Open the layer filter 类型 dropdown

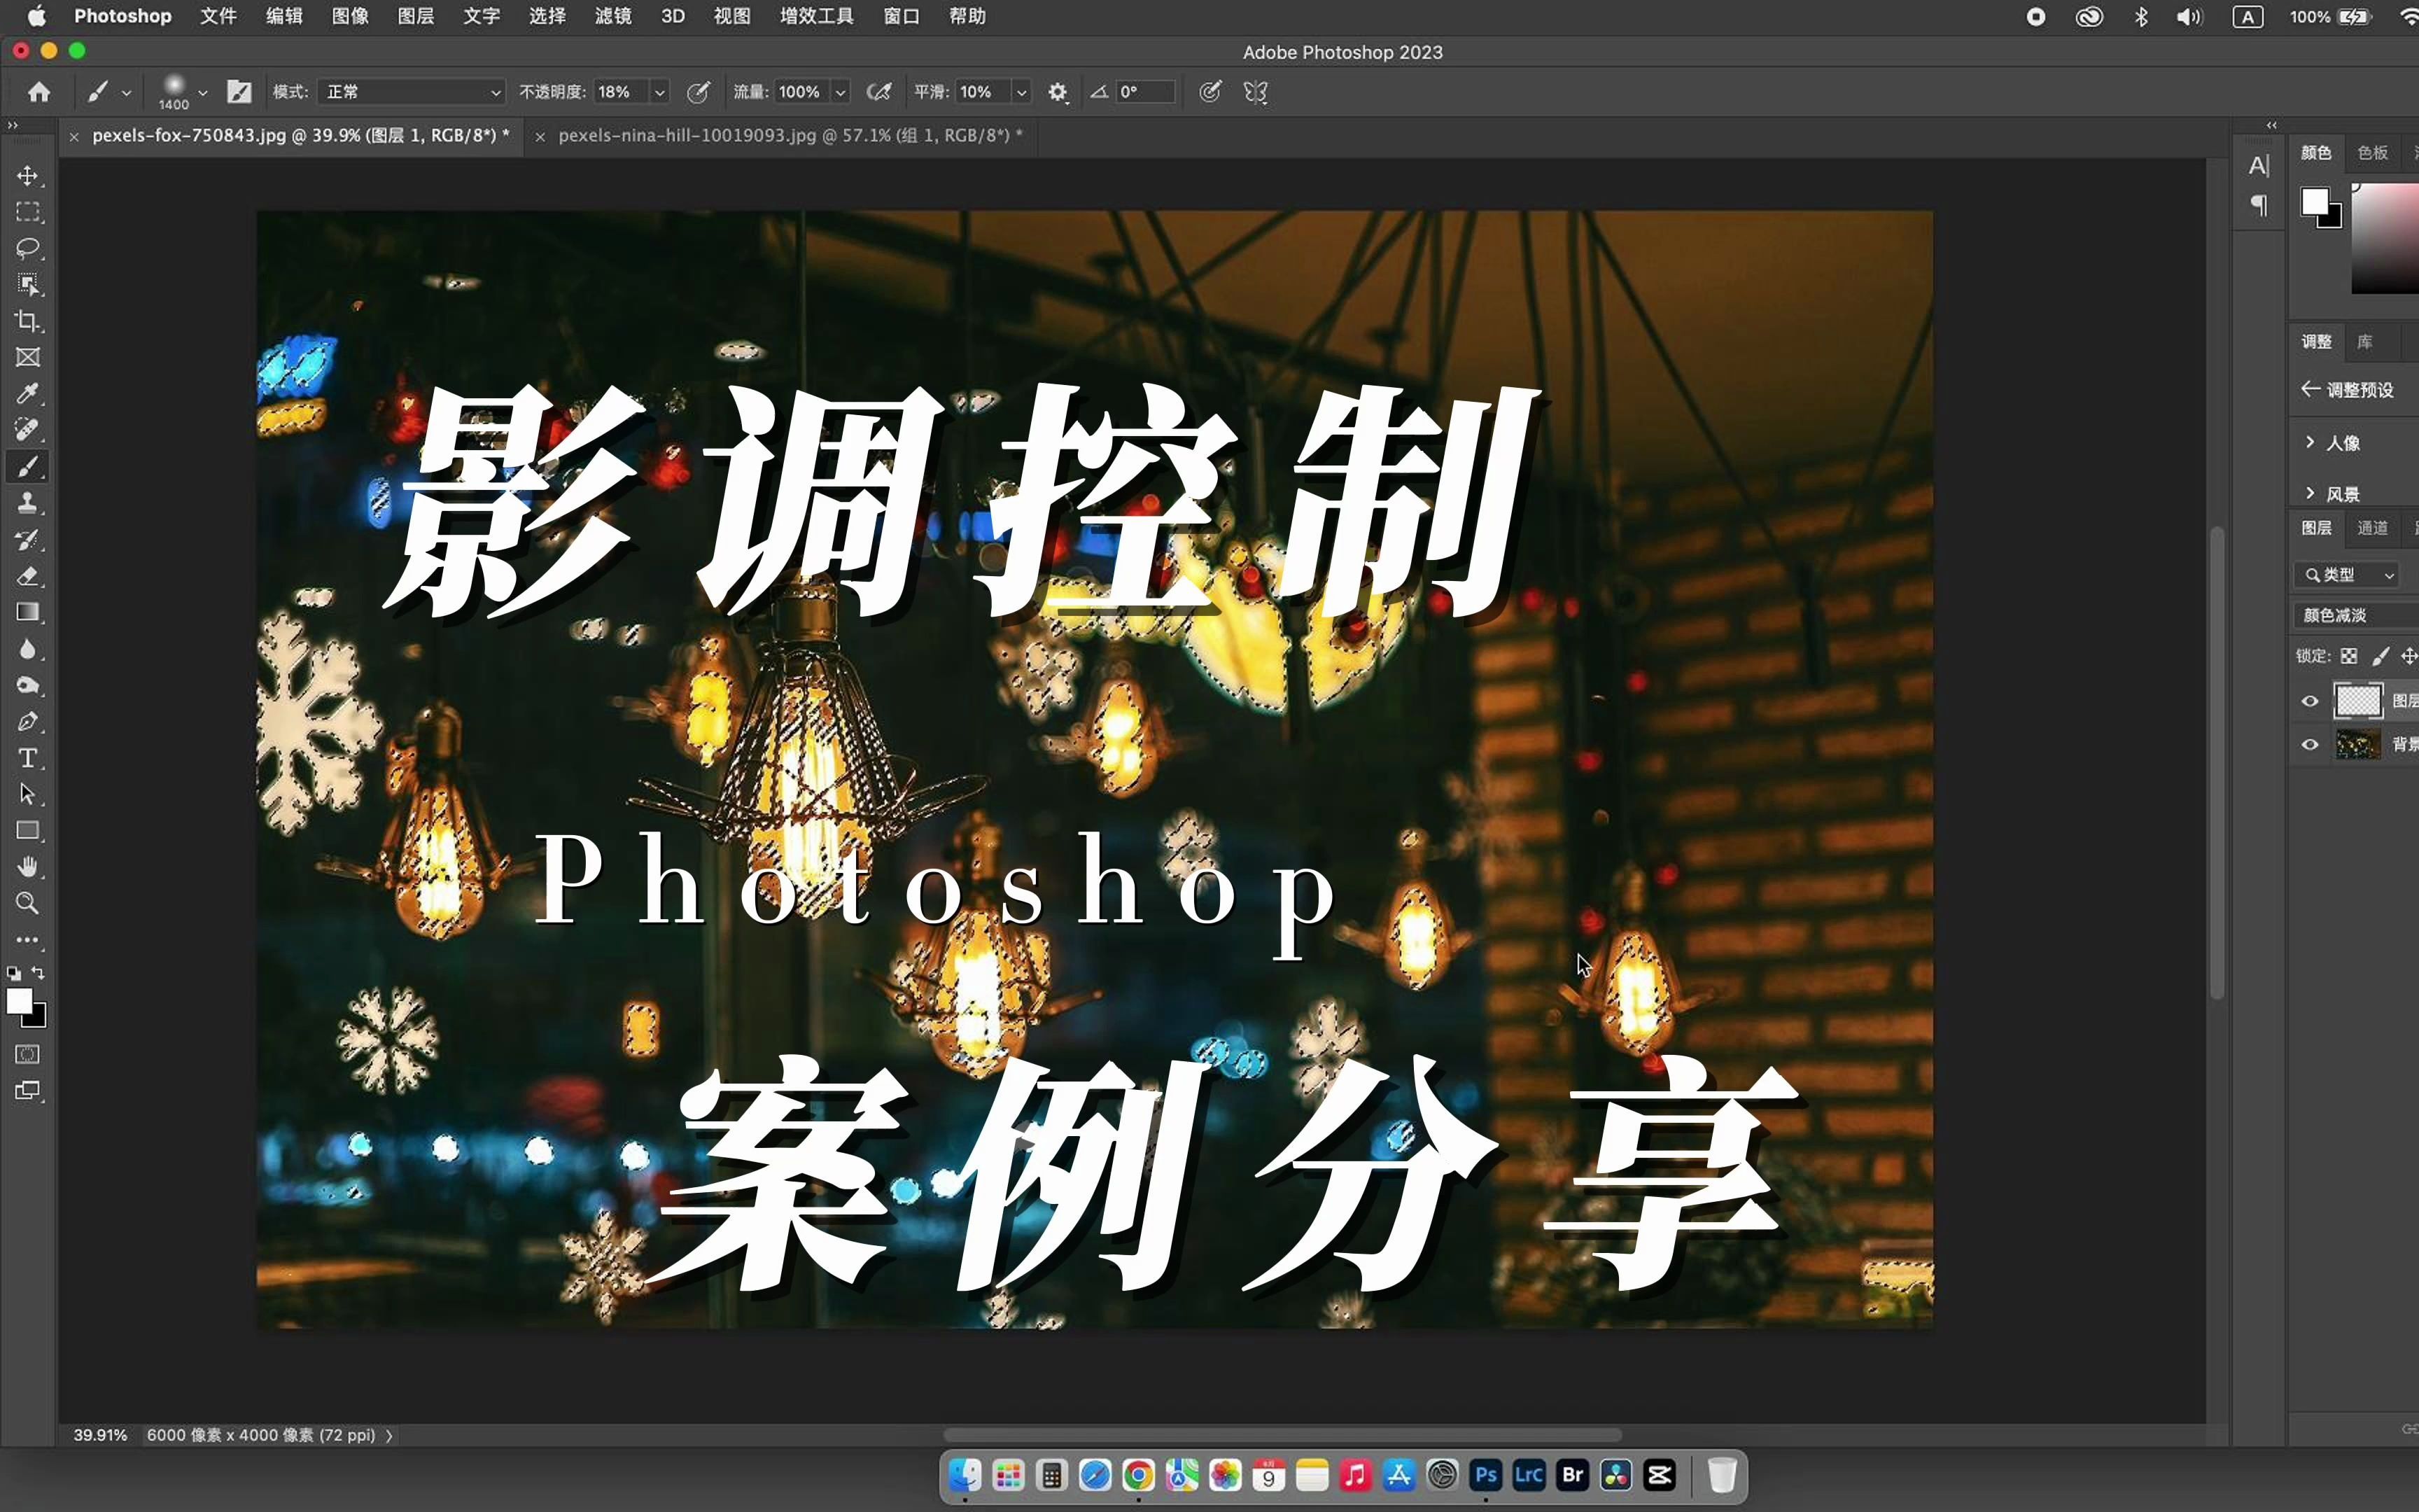tap(2346, 575)
